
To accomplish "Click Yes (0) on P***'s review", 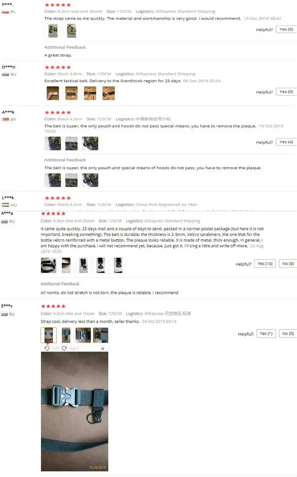I will click(x=286, y=29).
